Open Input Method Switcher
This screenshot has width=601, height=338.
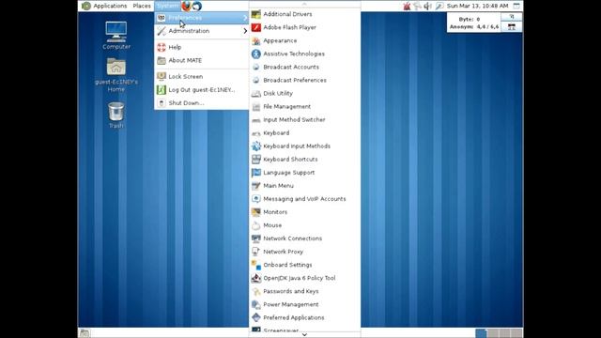(x=304, y=120)
